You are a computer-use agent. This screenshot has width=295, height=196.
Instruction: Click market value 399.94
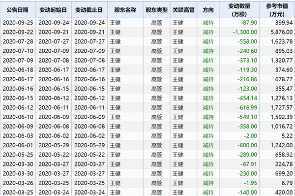(284, 23)
